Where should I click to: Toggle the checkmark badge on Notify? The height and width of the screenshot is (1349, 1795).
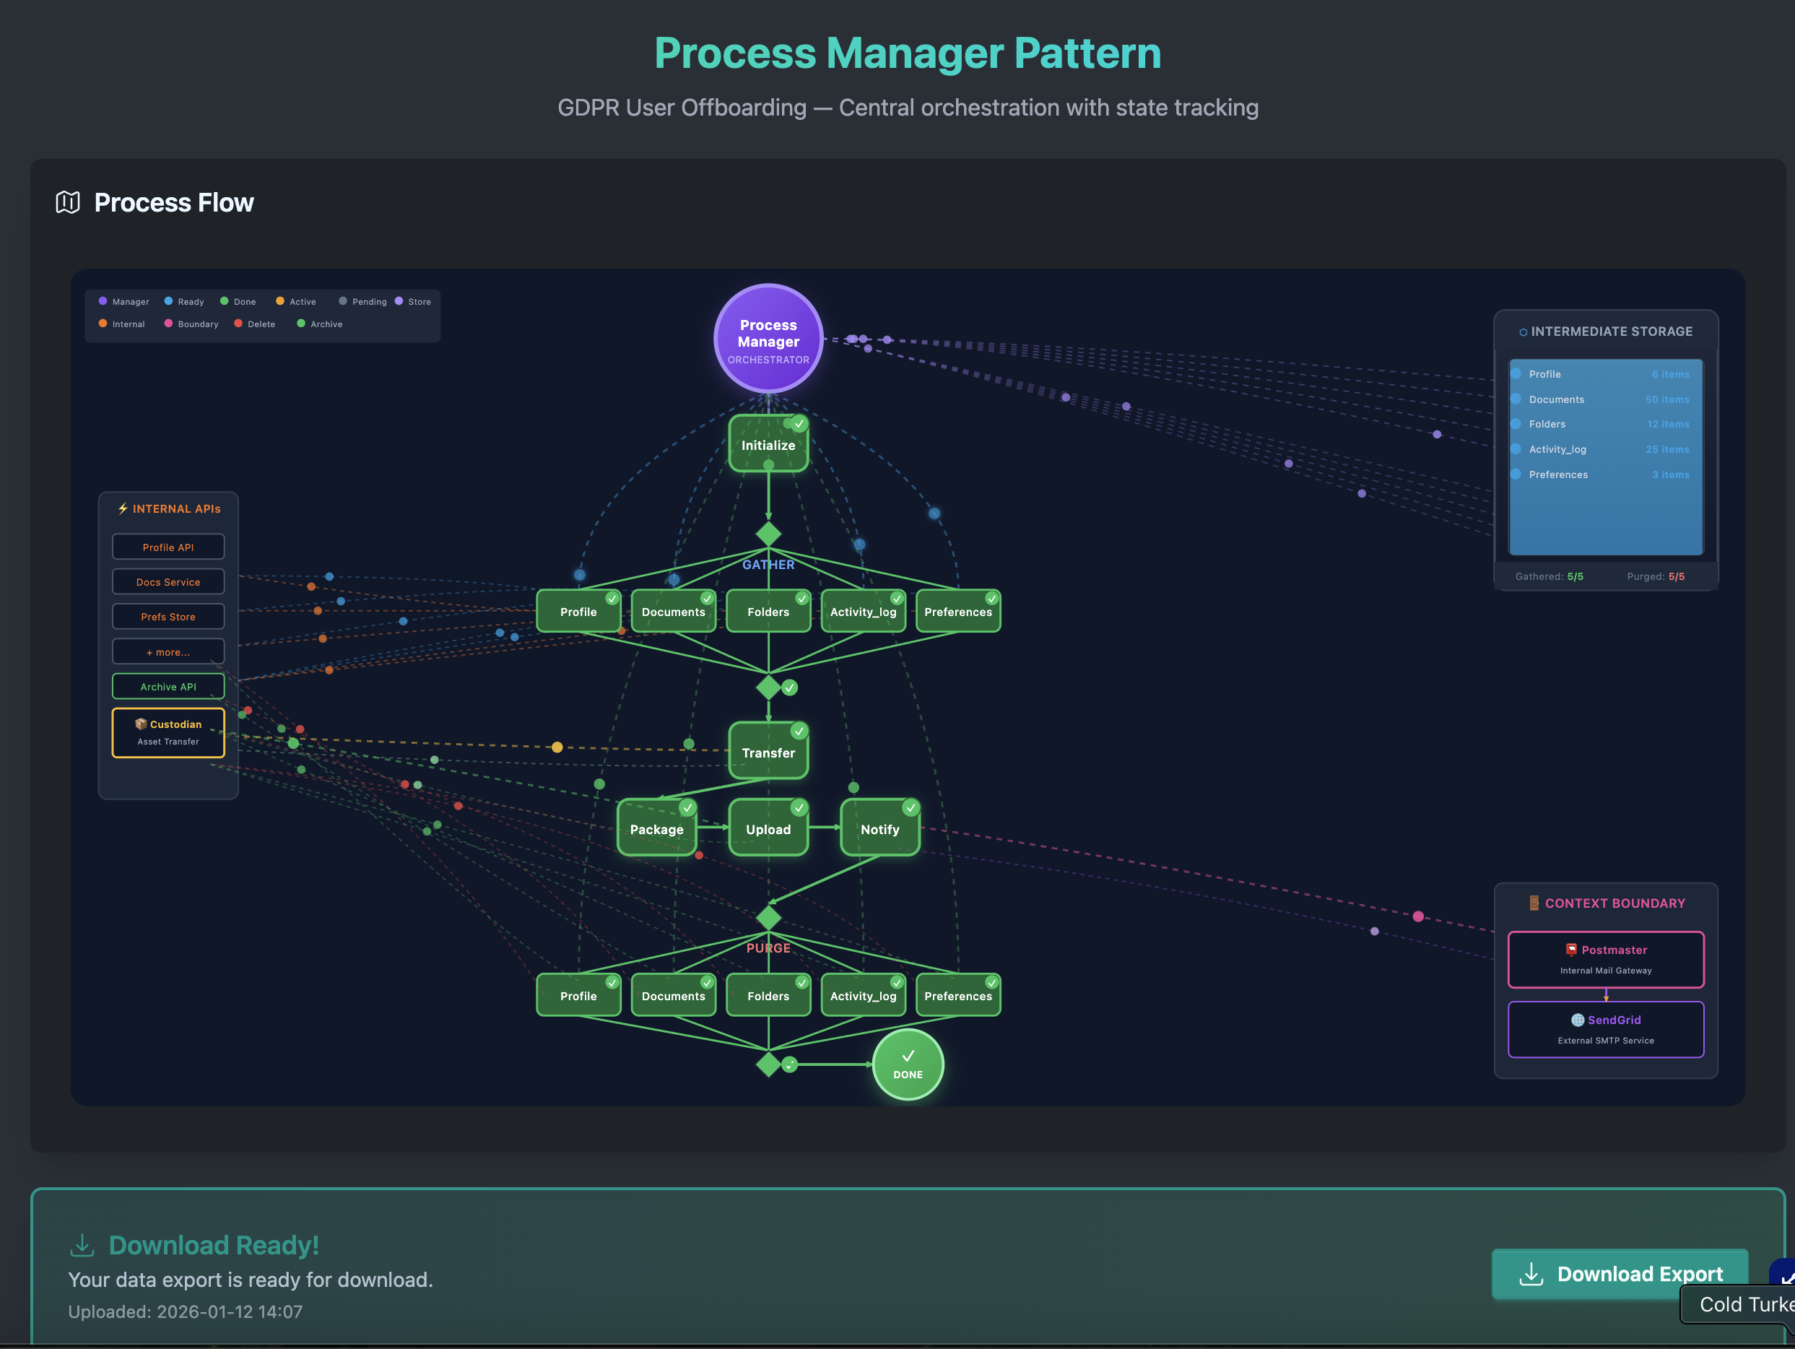(x=910, y=807)
